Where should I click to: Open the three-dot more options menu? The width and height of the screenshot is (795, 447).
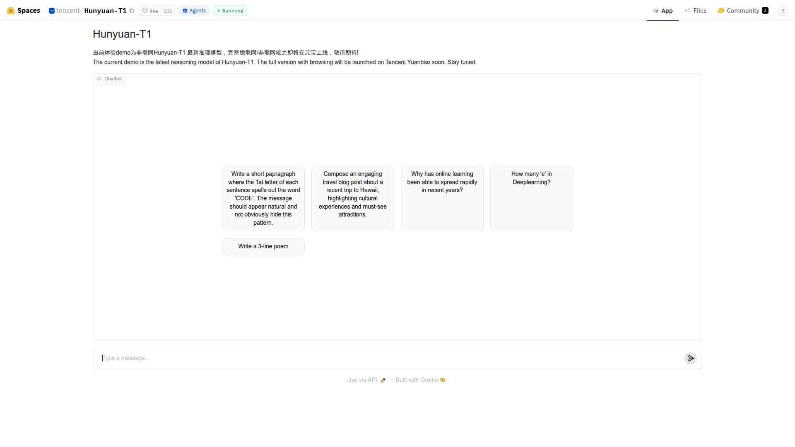pos(783,11)
